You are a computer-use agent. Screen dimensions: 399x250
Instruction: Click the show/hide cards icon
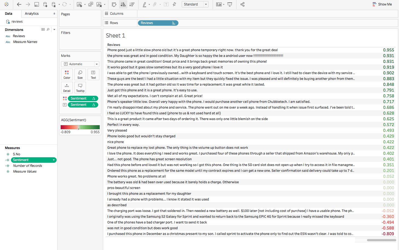tap(219, 4)
